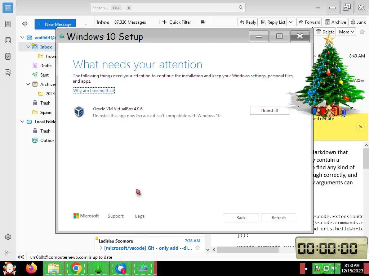Open folder pane options ellipsis

point(85,24)
